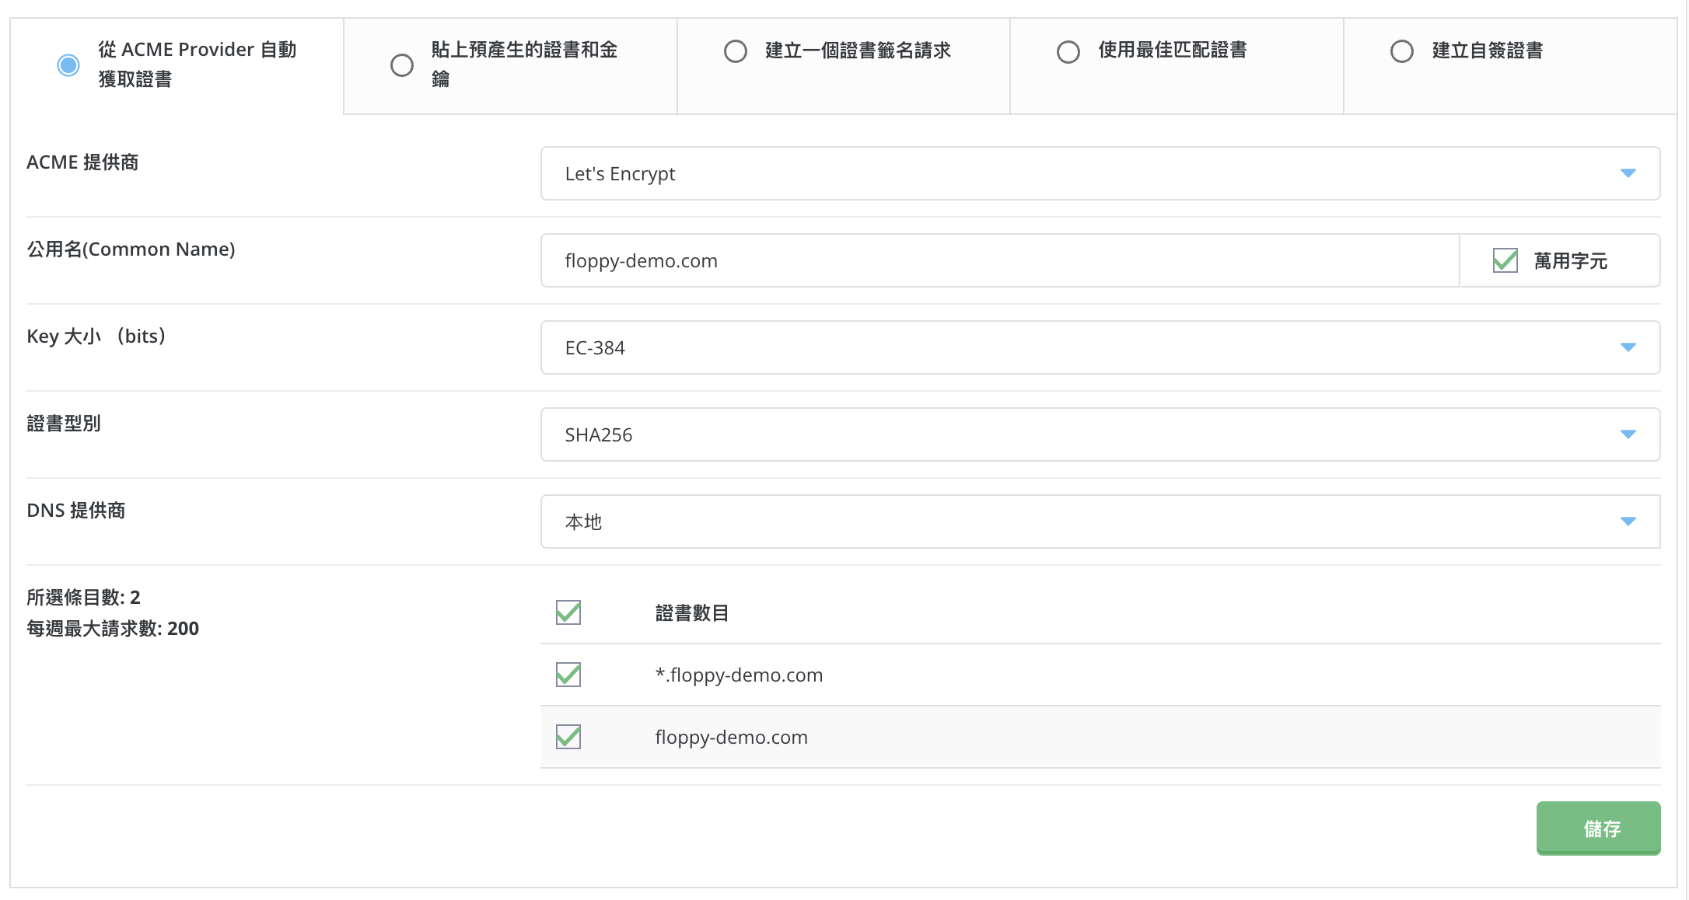
Task: Expand the Key 大小 EC-384 dropdown
Action: click(1073, 347)
